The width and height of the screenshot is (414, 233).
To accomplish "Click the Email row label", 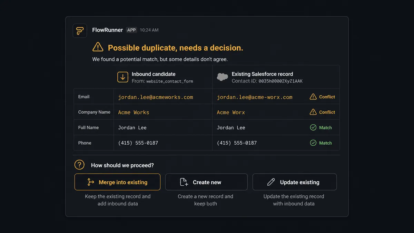I will (84, 97).
